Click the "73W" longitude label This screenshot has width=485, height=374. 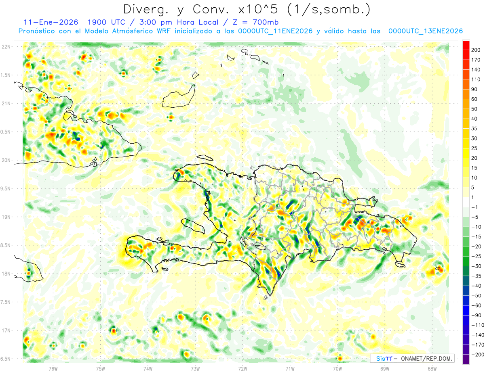click(x=195, y=368)
